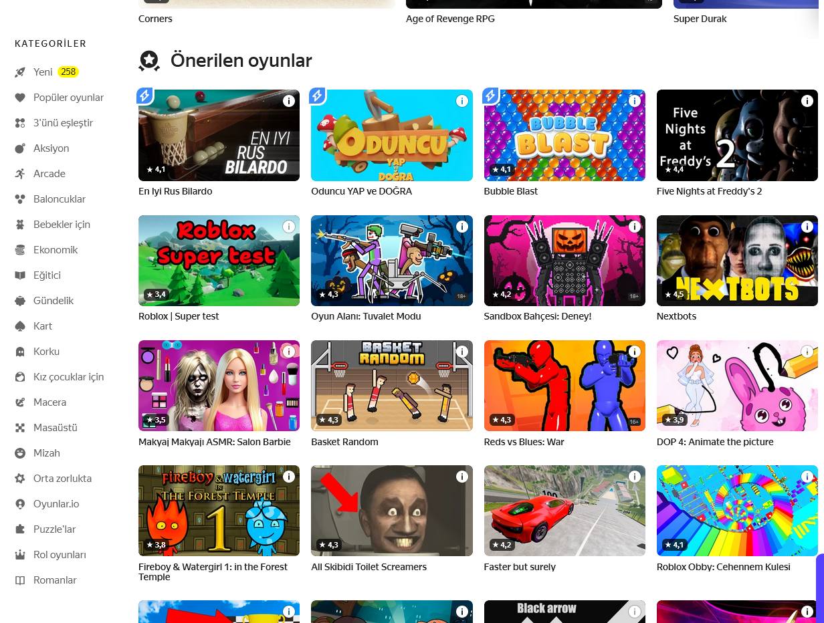Open info icon on Oduncu YAP ve DOĞRA card
The image size is (824, 623).
coord(461,101)
